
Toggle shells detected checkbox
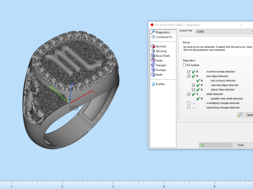(x=189, y=94)
